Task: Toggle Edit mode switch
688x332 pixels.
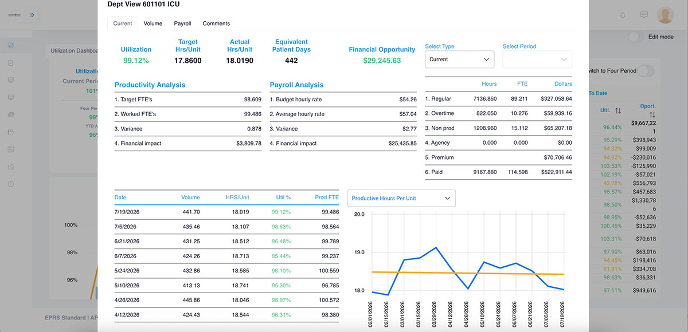Action: click(x=635, y=37)
